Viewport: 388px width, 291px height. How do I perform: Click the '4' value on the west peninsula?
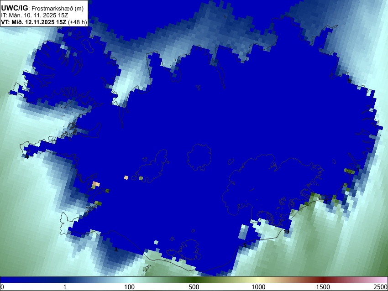point(27,157)
